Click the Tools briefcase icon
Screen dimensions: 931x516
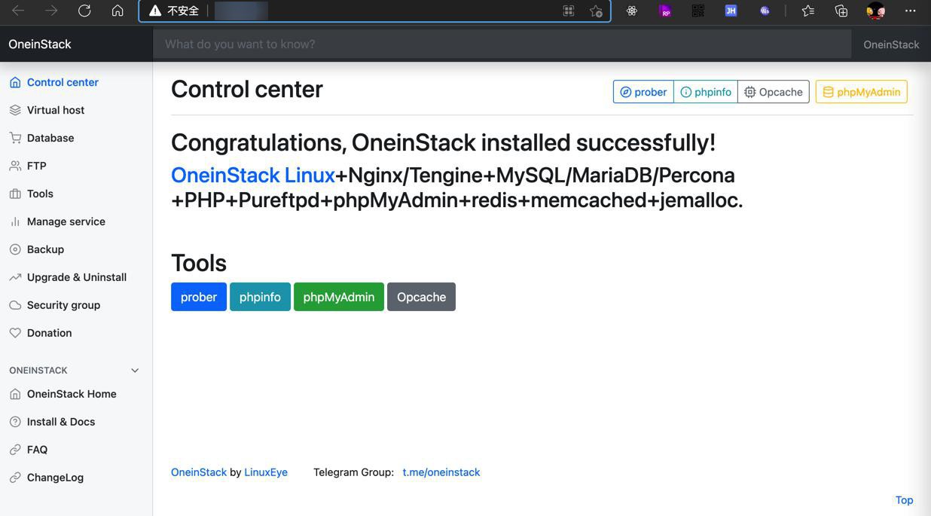[15, 194]
